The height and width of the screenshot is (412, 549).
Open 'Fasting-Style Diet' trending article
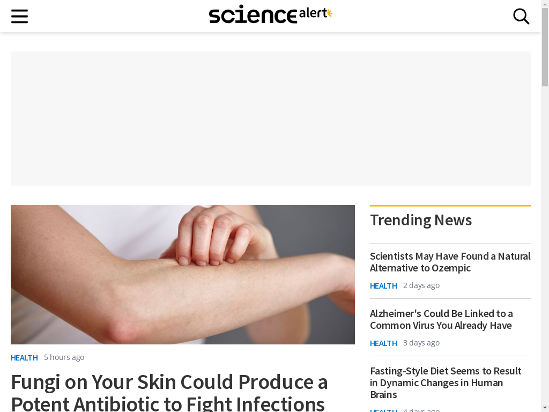pyautogui.click(x=446, y=382)
